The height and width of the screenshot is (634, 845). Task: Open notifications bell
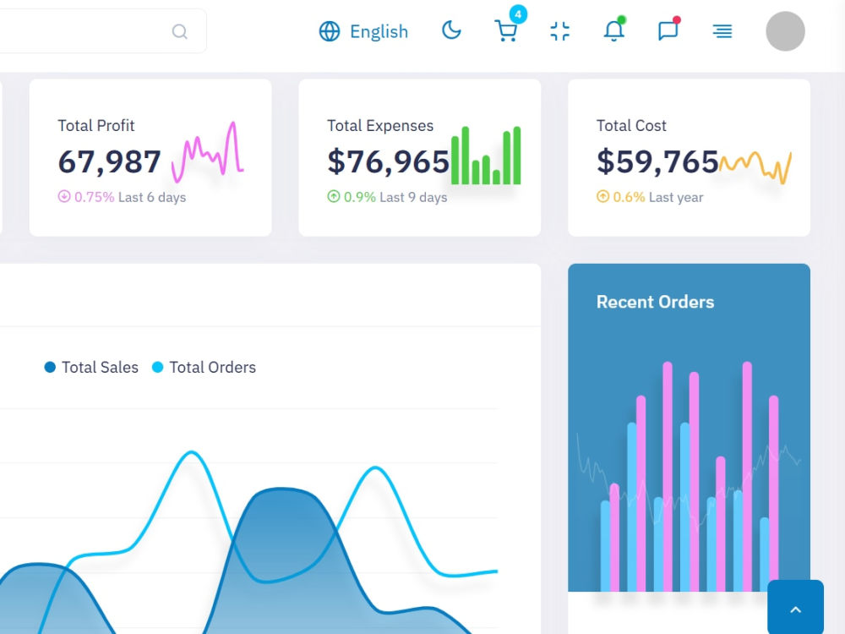[613, 31]
